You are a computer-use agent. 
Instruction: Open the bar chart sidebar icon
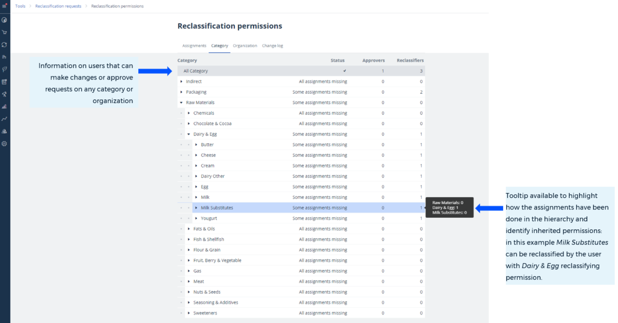click(4, 106)
